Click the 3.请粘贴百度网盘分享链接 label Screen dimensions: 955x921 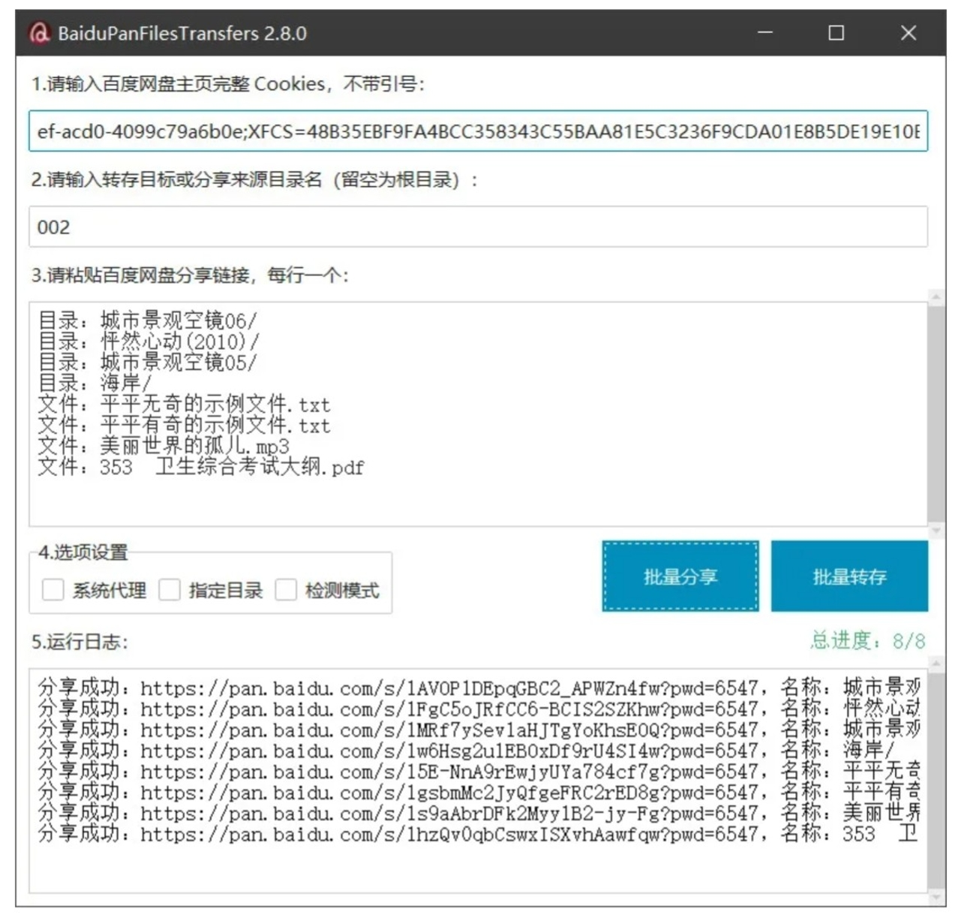coord(190,275)
